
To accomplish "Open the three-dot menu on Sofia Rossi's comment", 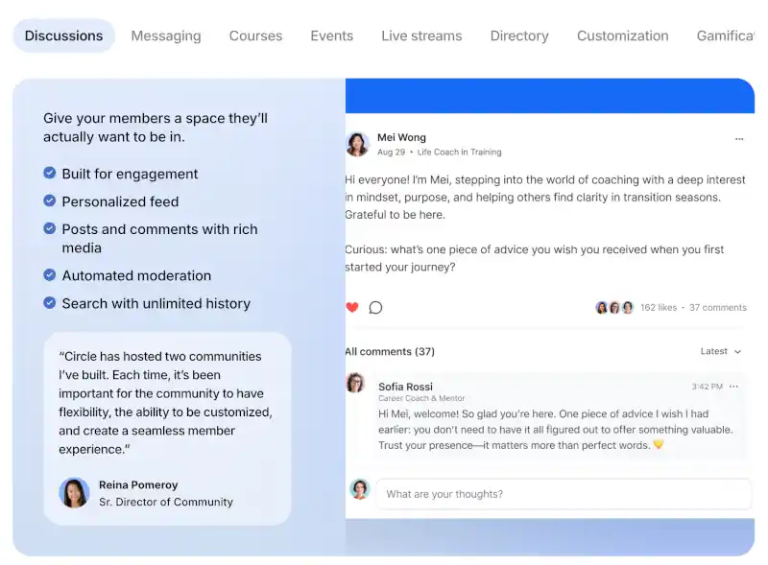I will coord(733,387).
